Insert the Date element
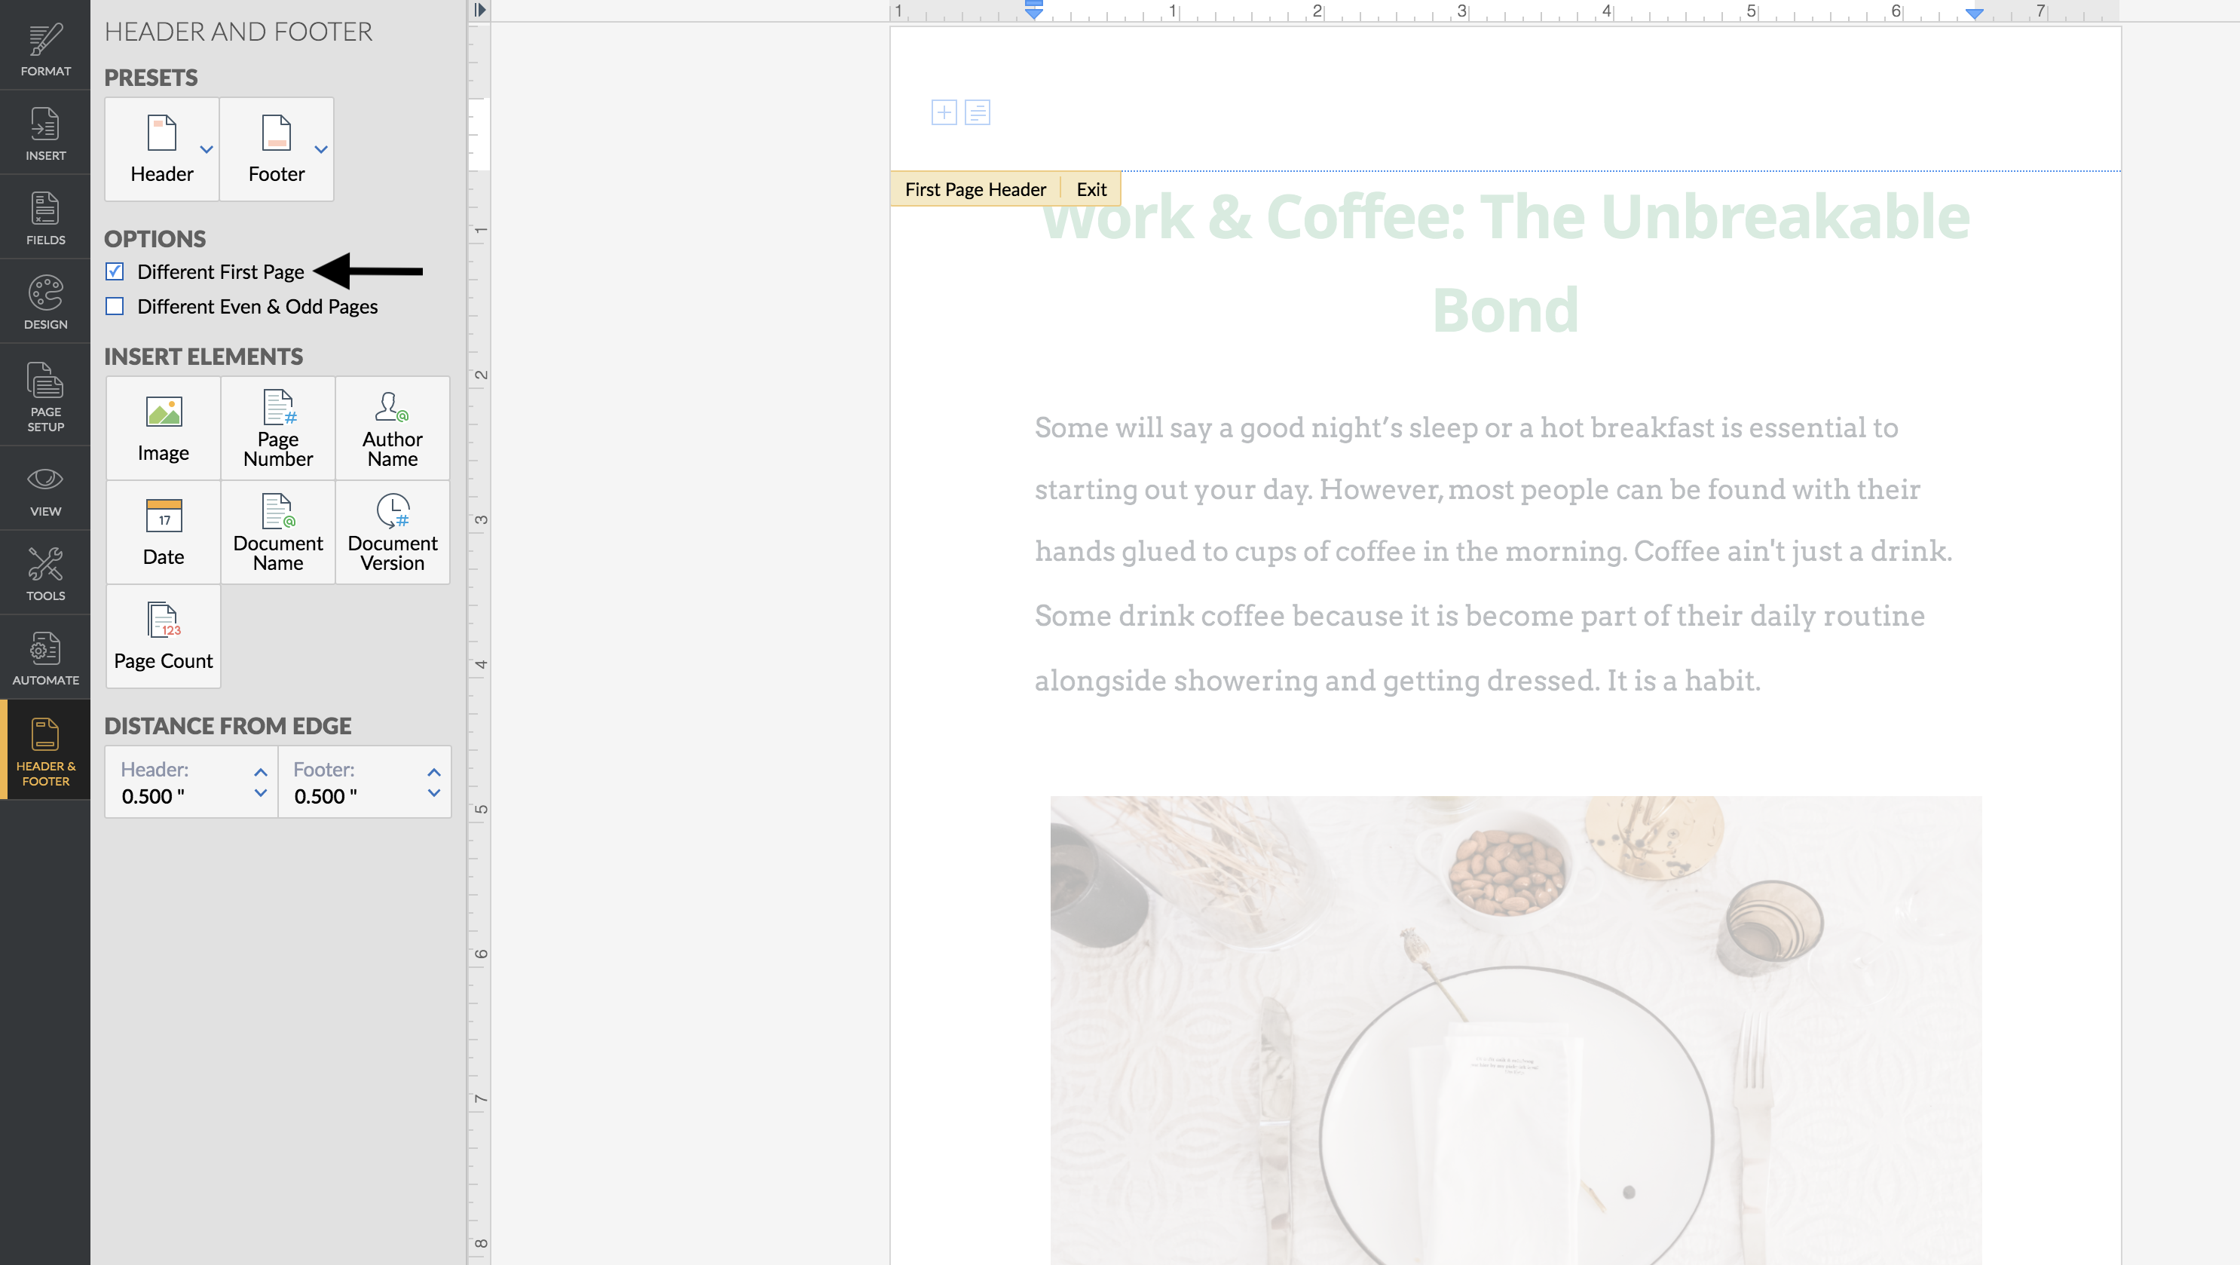 [x=164, y=531]
